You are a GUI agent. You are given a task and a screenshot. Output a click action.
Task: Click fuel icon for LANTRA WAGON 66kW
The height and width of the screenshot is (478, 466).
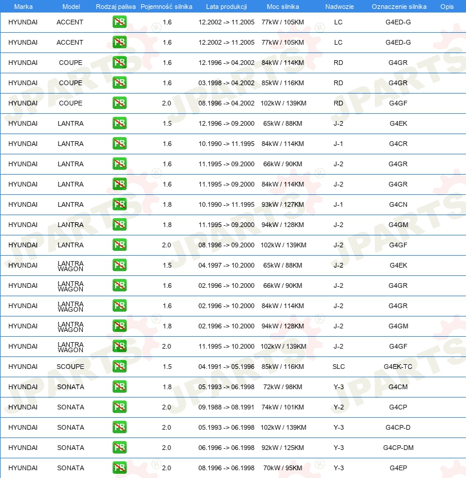119,285
